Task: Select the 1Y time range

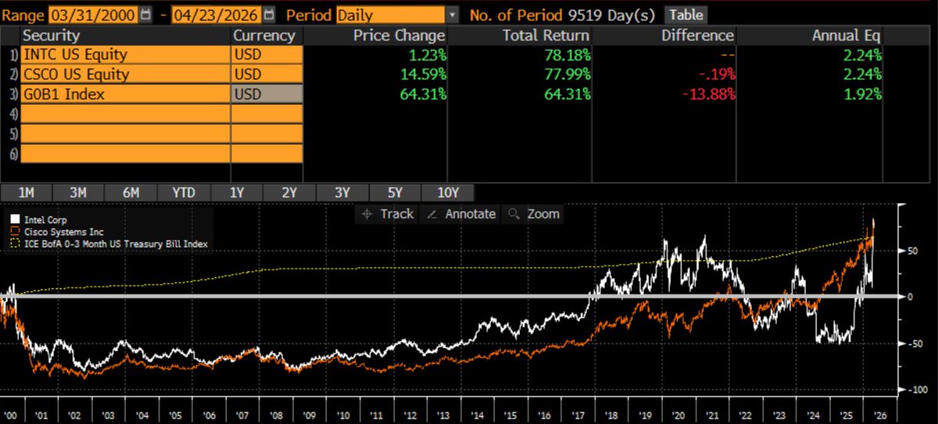Action: (236, 193)
